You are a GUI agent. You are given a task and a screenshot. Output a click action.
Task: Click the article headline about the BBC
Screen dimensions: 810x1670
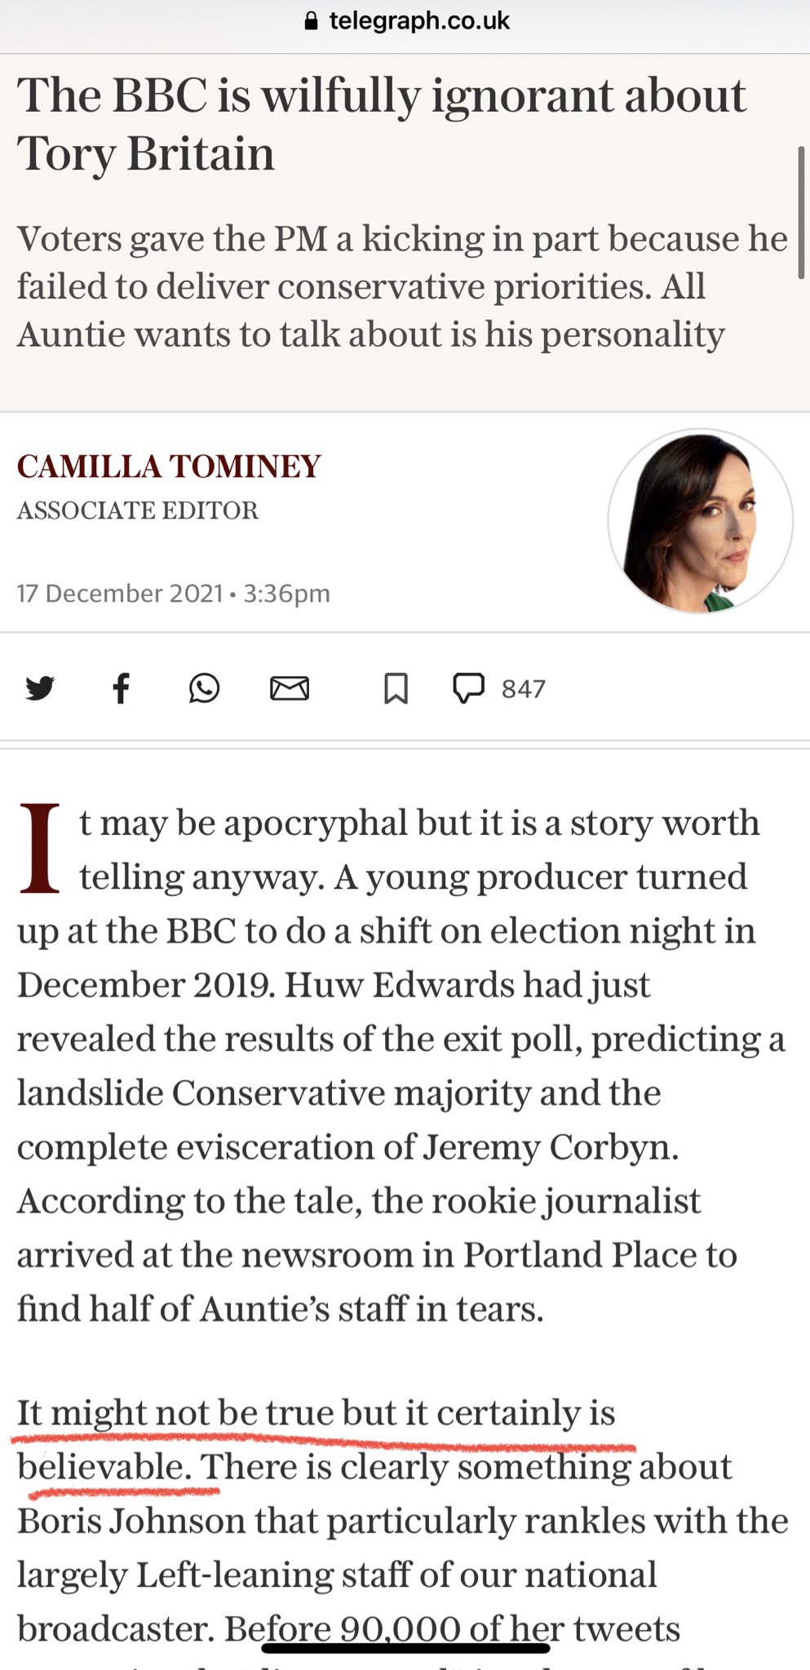point(381,124)
